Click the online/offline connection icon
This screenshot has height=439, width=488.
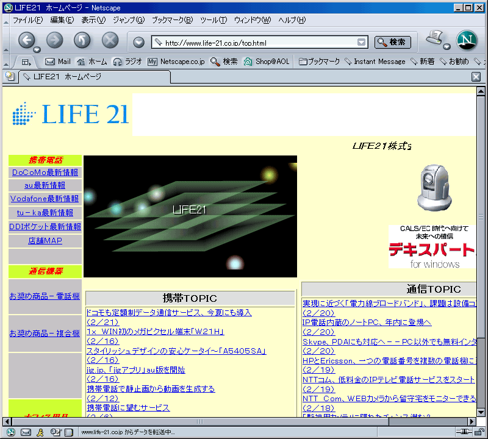pos(464,432)
